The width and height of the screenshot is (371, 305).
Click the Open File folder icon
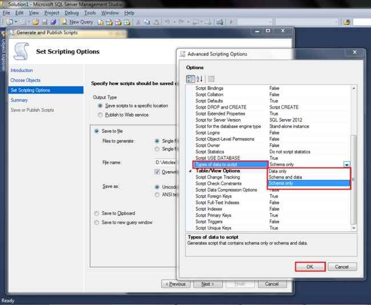point(35,22)
